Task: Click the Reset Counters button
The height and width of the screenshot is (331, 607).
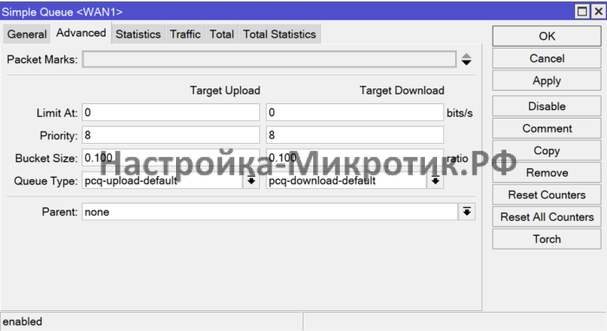Action: coord(546,195)
